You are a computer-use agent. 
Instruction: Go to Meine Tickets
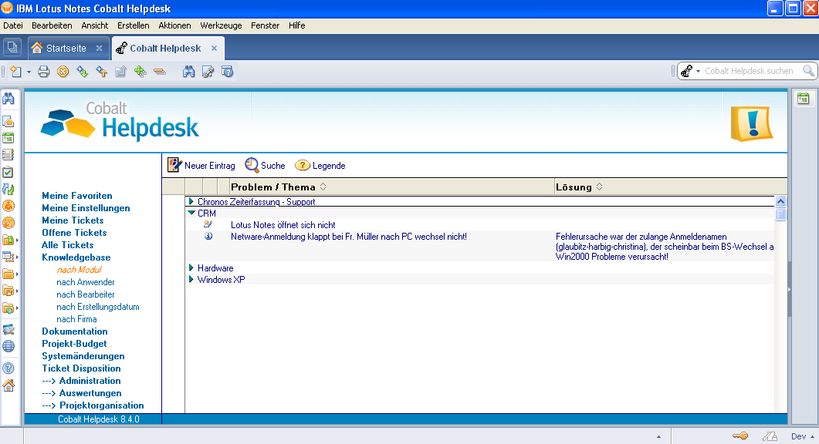[x=73, y=220]
